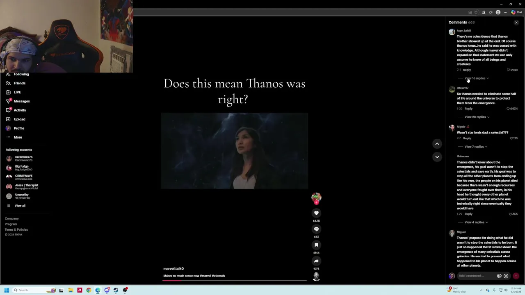Expand View all following accounts
The width and height of the screenshot is (525, 295).
coord(16,206)
